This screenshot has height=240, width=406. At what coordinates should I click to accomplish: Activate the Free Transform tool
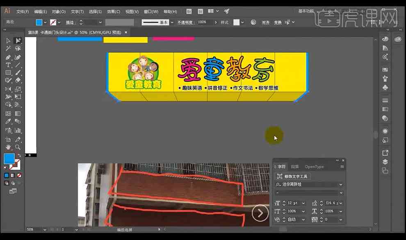[18, 97]
